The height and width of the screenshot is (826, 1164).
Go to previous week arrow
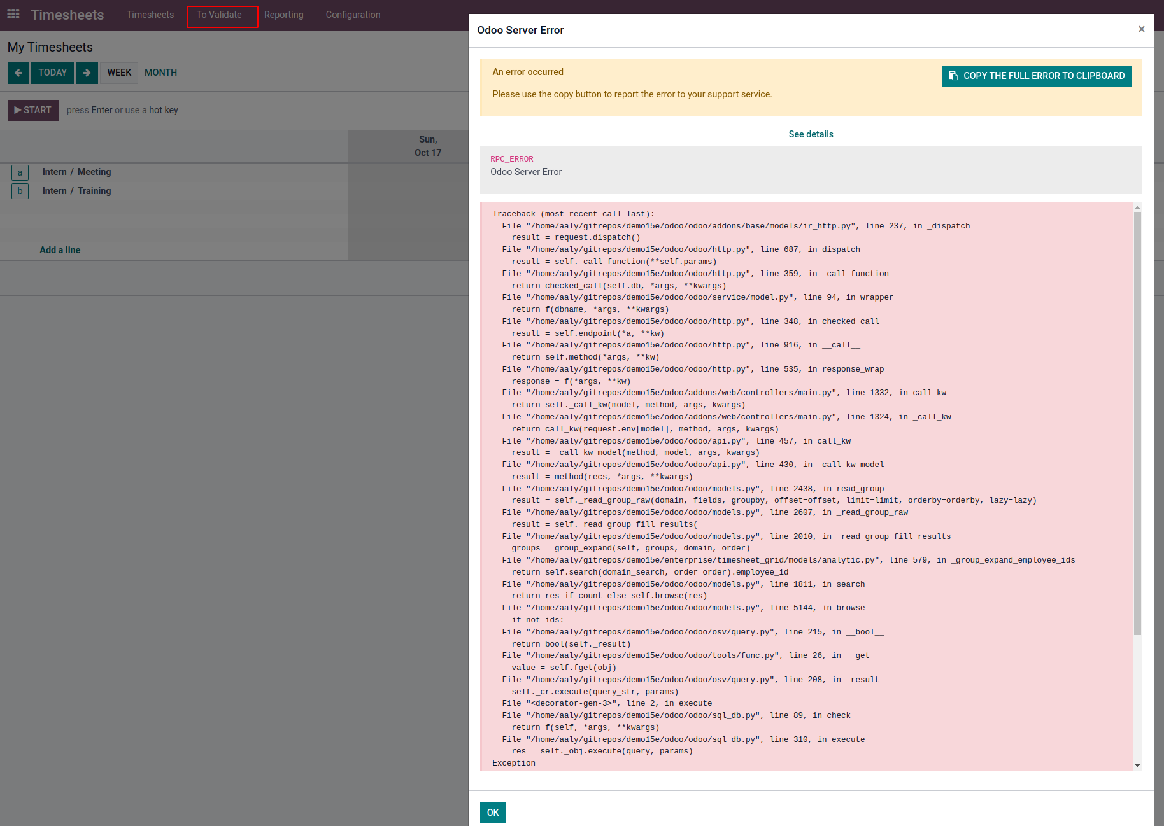coord(18,73)
